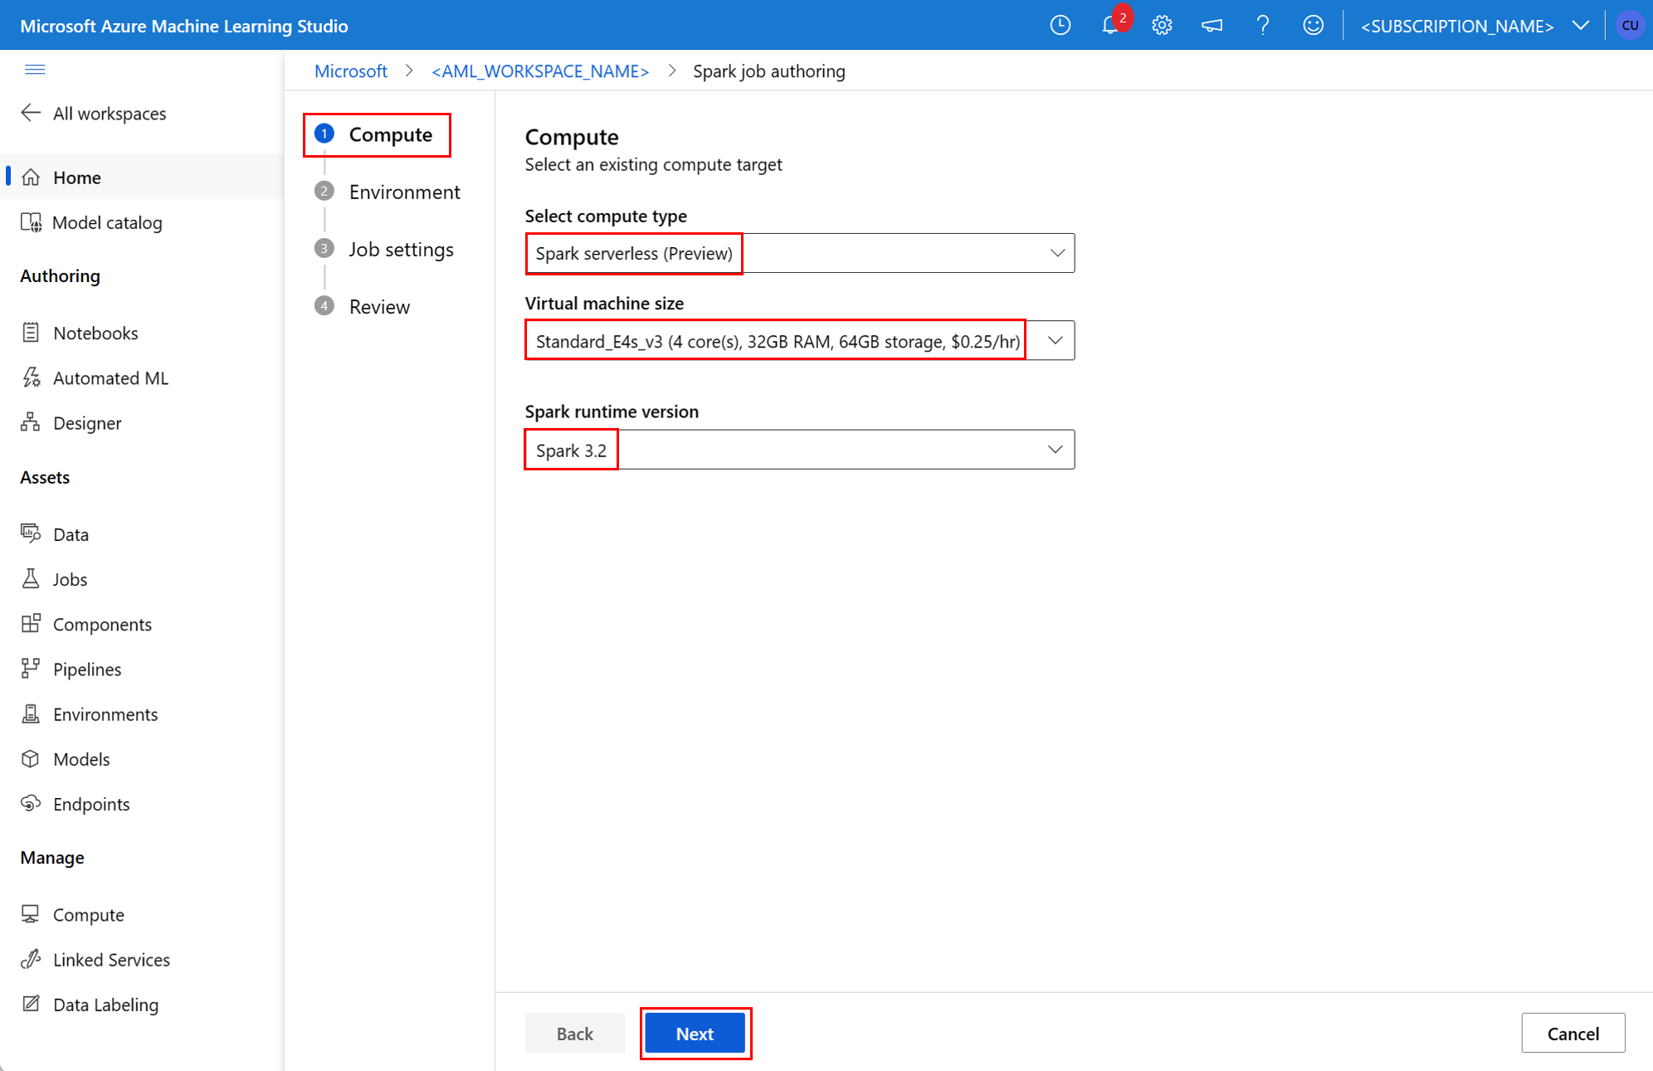
Task: Click the AML_WORKSPACE_NAME breadcrumb link
Action: coord(539,70)
